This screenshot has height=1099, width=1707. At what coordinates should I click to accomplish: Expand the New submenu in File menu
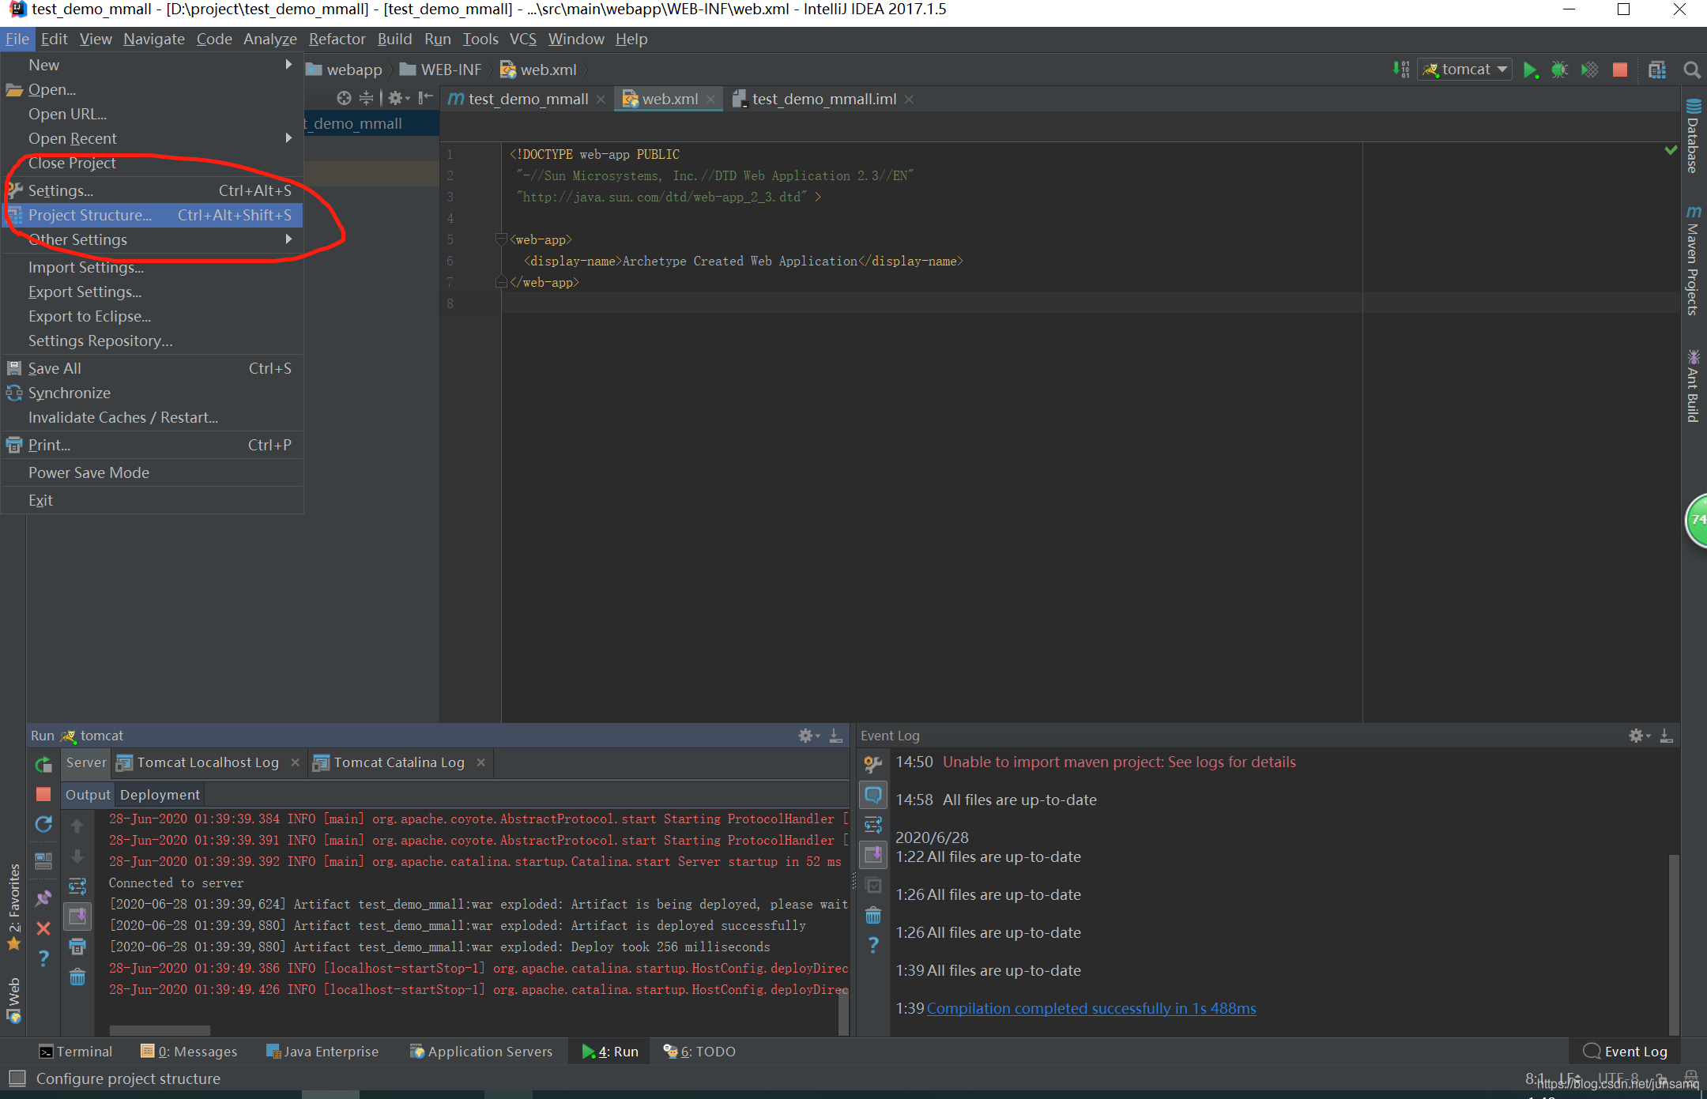click(153, 65)
